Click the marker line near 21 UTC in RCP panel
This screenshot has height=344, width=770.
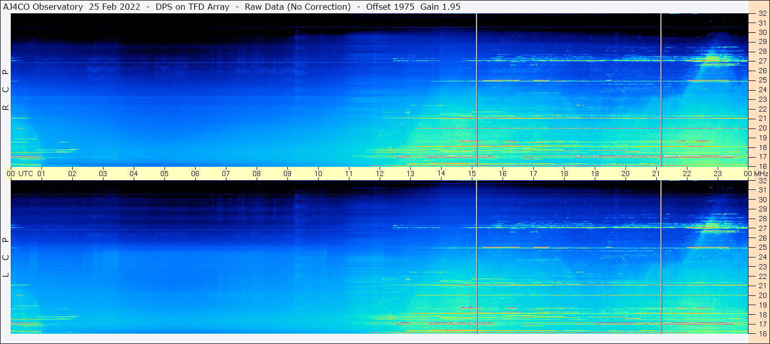click(661, 90)
